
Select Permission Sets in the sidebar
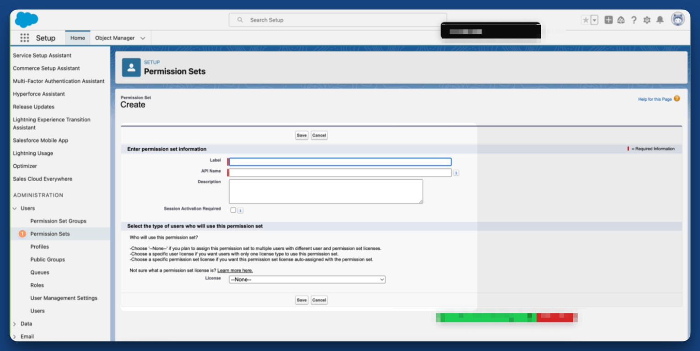50,234
